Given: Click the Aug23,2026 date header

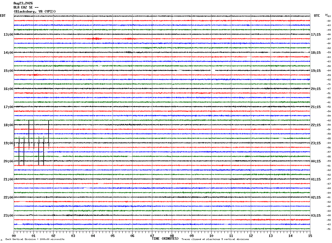Looking at the screenshot, I should pos(23,3).
